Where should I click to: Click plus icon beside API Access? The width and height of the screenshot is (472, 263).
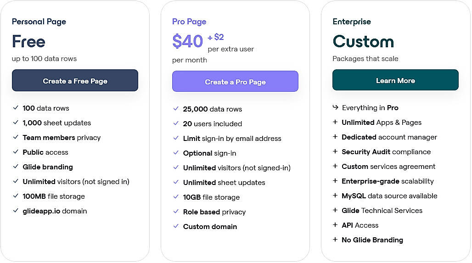(x=336, y=225)
